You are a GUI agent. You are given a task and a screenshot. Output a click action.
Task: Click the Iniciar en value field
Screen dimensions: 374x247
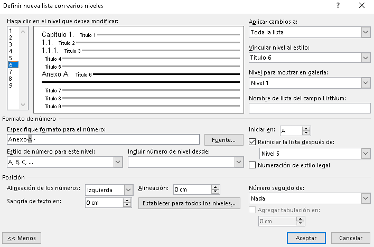291,131
